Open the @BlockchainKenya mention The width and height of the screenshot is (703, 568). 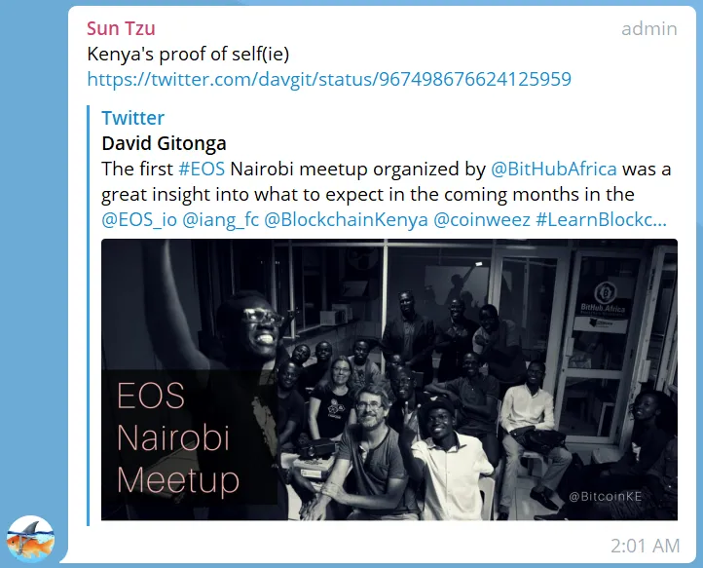tap(346, 220)
